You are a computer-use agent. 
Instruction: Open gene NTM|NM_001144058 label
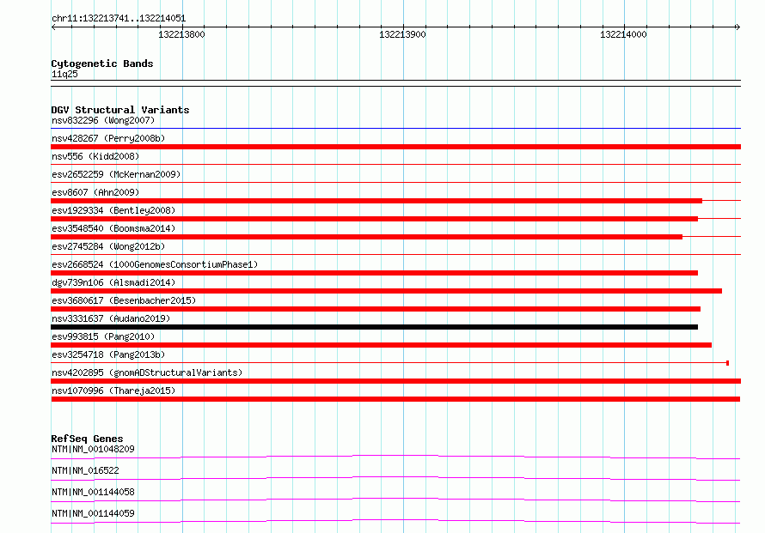(x=93, y=492)
